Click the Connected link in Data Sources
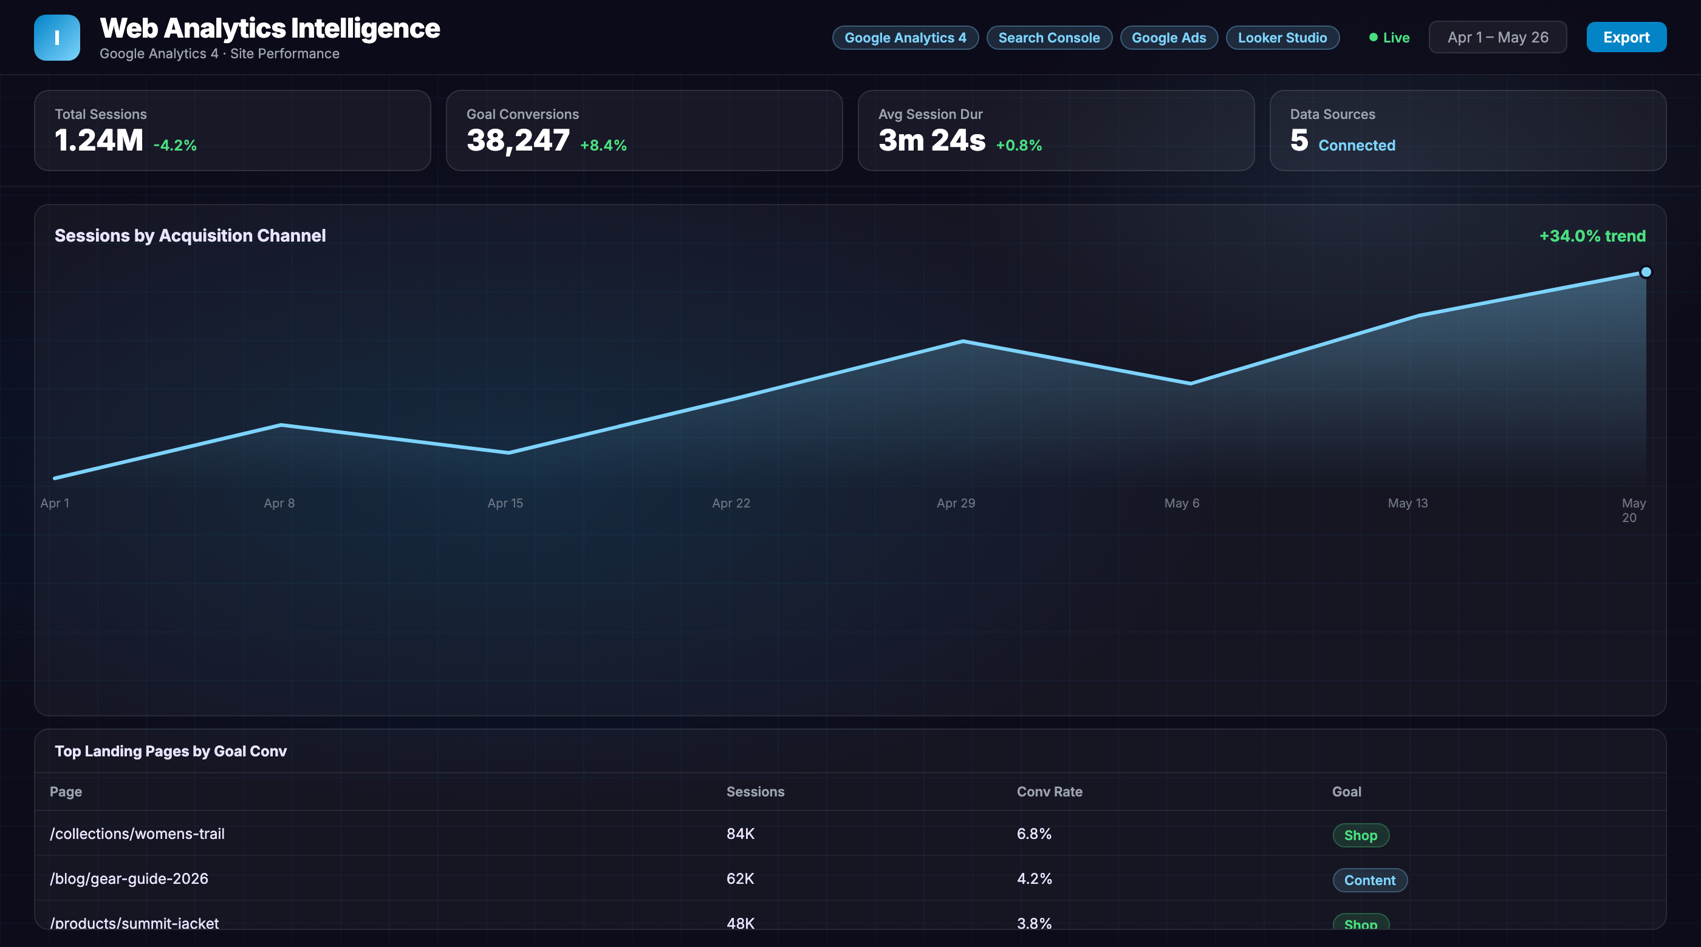Viewport: 1701px width, 947px height. [1357, 145]
